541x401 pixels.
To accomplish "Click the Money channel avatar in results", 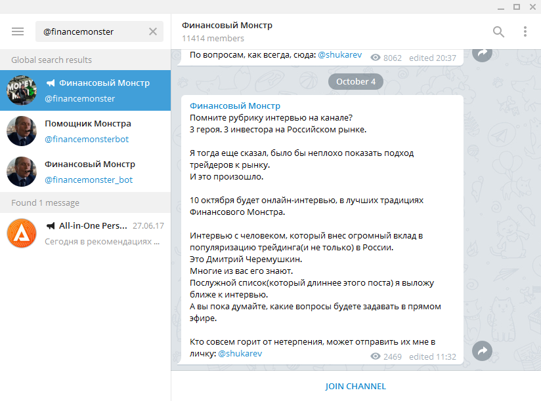I will click(22, 90).
